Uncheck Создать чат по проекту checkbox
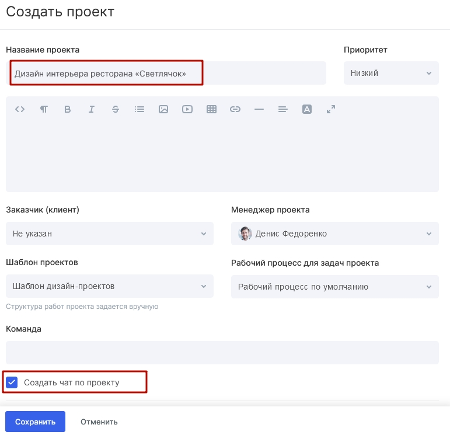This screenshot has width=450, height=435. (12, 382)
